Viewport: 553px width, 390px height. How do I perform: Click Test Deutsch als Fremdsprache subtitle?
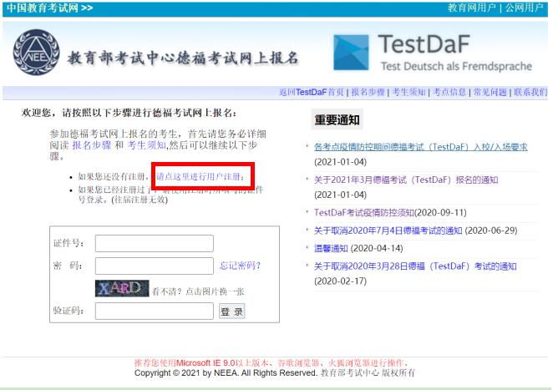pos(456,66)
